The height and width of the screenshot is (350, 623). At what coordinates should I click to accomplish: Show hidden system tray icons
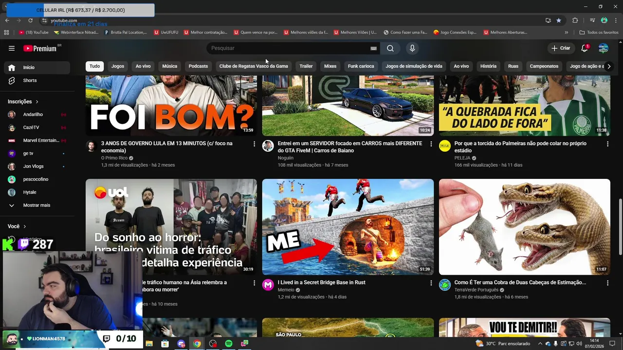(x=540, y=344)
